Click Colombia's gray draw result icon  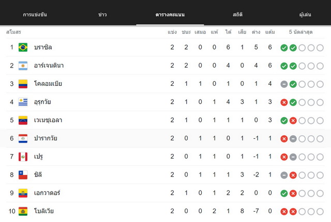pyautogui.click(x=284, y=84)
